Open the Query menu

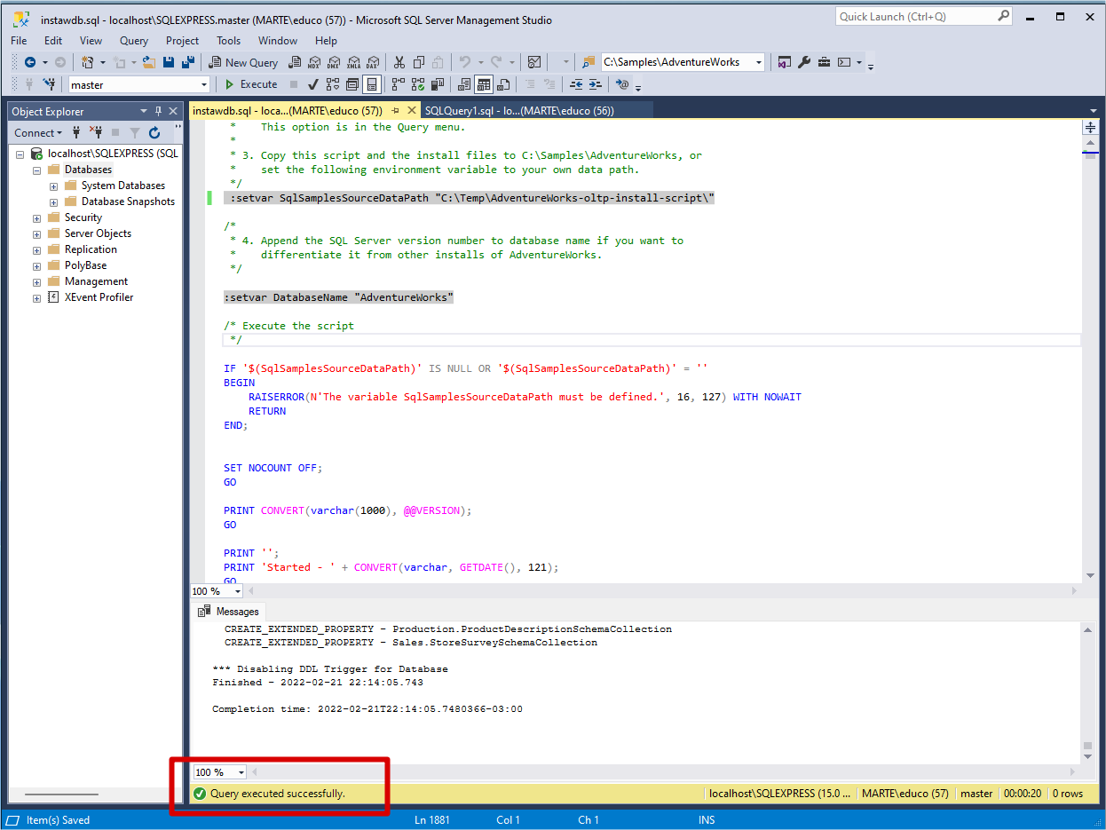point(134,40)
